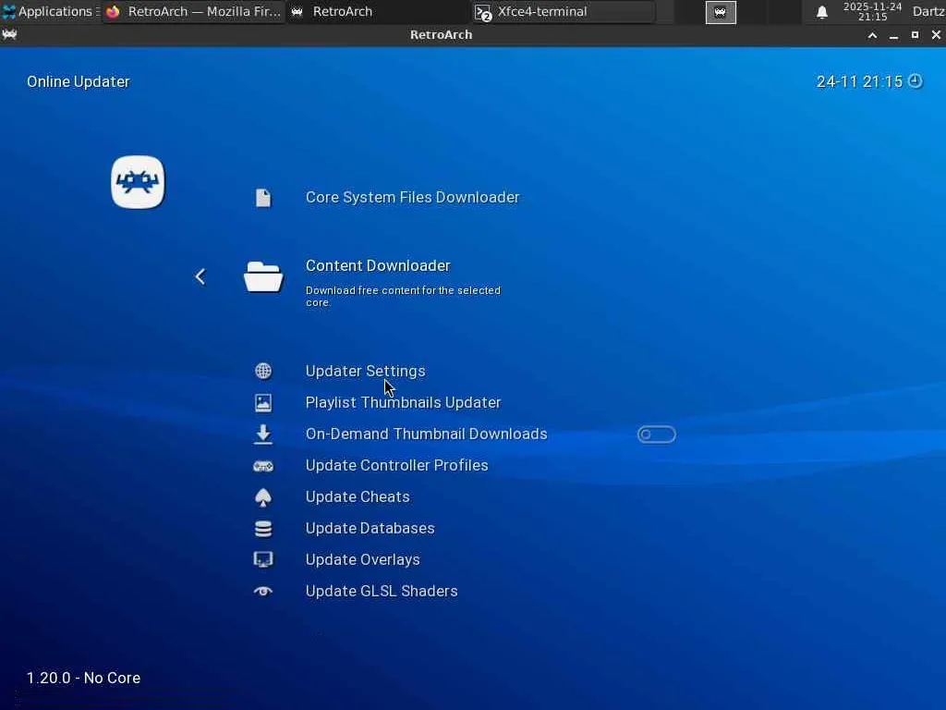Click the Content Downloader folder icon
Viewport: 946px width, 710px height.
tap(263, 277)
